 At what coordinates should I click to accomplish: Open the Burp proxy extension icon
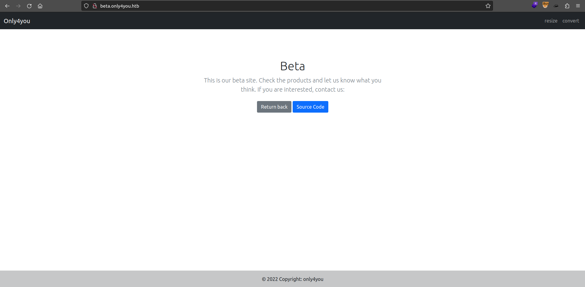pos(545,5)
